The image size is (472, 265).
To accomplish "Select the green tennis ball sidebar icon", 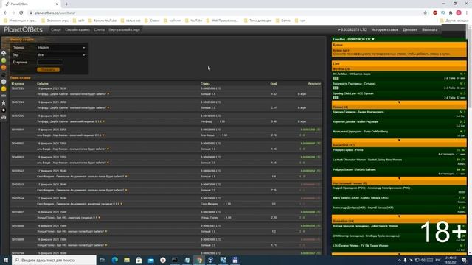I will tap(4, 60).
